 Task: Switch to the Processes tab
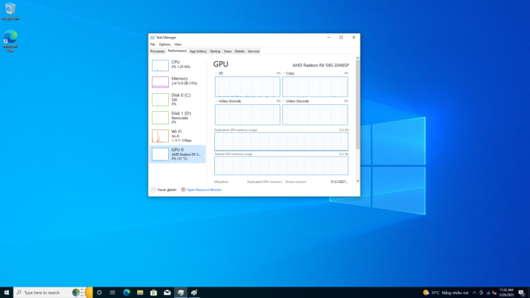coord(157,51)
